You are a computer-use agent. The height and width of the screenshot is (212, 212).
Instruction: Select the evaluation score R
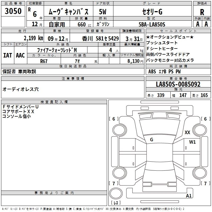pos(202,12)
